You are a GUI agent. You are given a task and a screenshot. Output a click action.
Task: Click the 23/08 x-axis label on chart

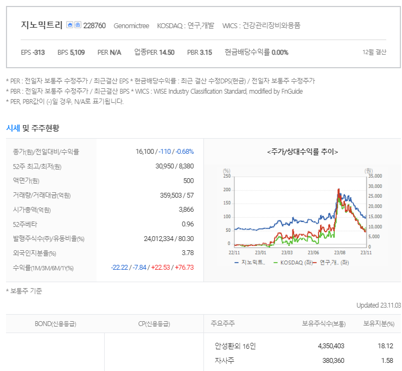click(340, 253)
